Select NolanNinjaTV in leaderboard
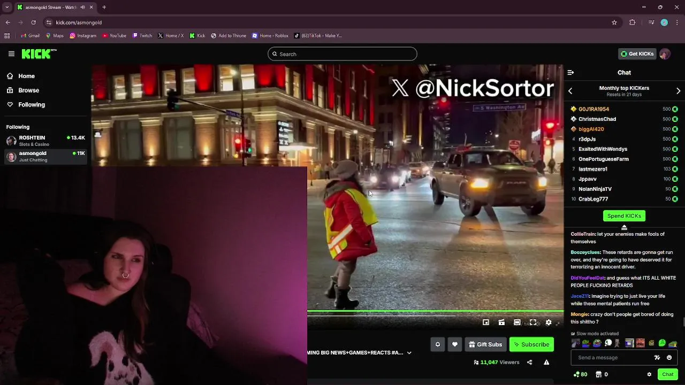The width and height of the screenshot is (685, 385). tap(624, 189)
